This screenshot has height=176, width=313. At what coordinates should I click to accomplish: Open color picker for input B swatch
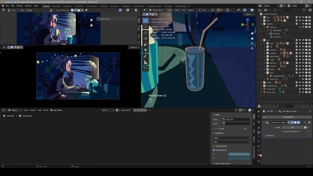(239, 158)
